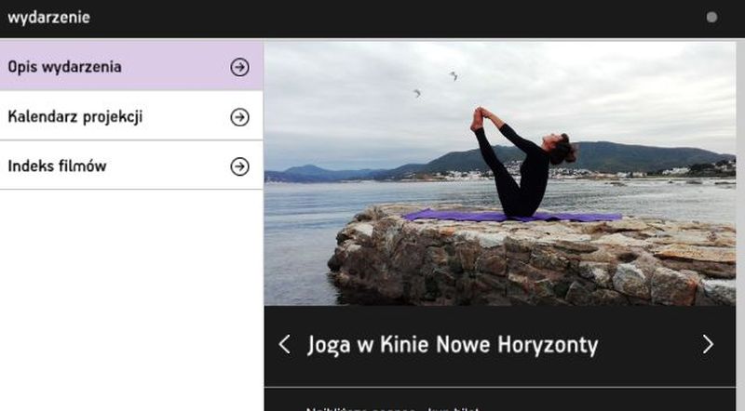Click the purple yoga mat in the image
Viewport: 745px width, 411px height.
coord(512,216)
